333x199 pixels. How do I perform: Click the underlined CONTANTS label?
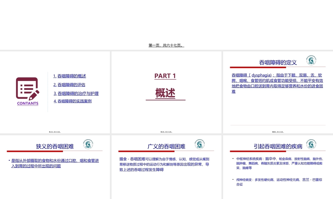click(27, 103)
